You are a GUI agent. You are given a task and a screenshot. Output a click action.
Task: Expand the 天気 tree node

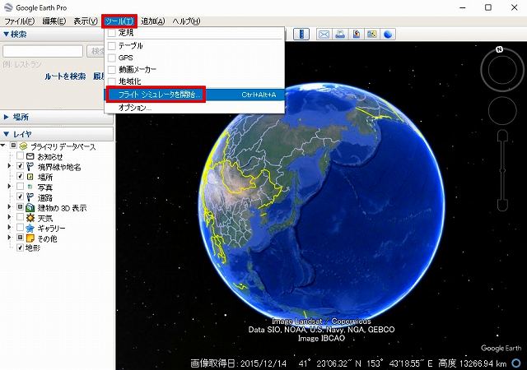(9, 217)
